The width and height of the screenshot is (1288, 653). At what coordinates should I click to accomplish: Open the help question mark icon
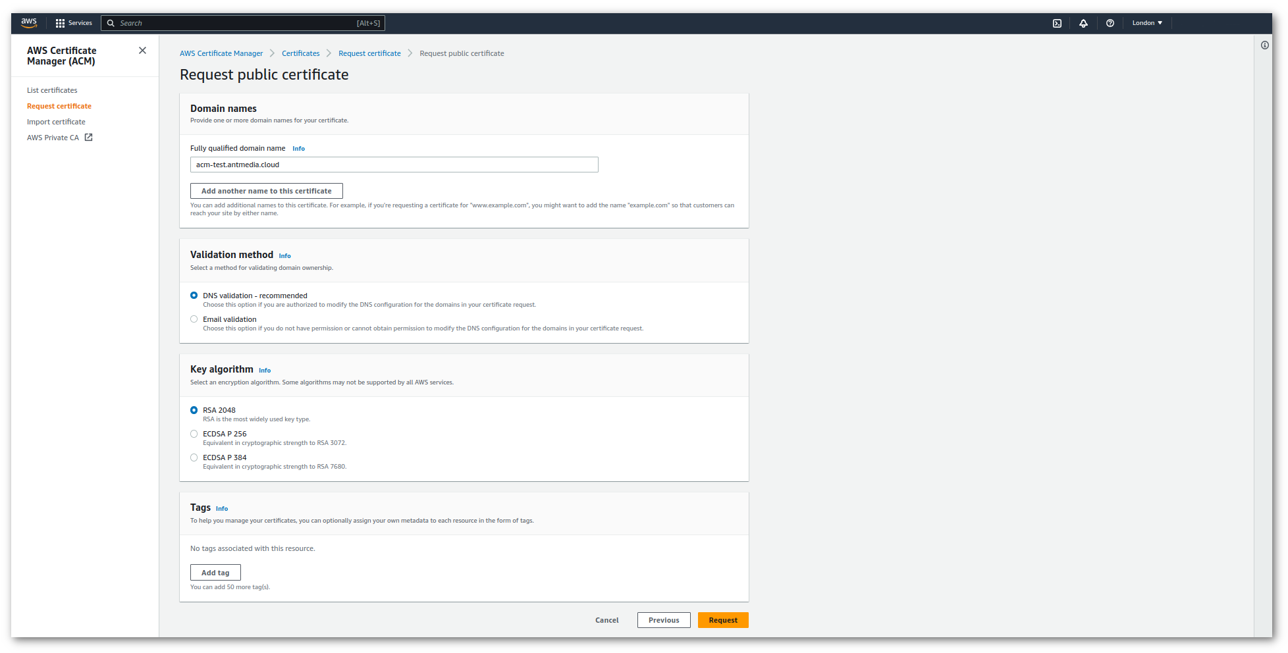pos(1110,23)
